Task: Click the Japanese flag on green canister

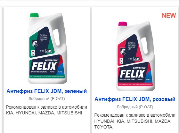Action: click(33, 52)
